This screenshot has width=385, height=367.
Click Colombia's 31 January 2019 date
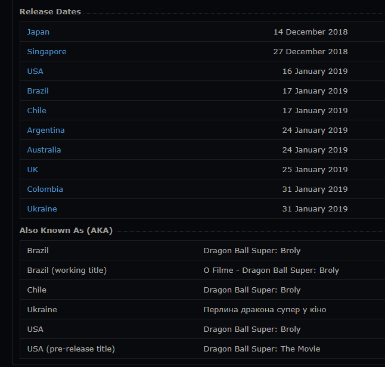tap(315, 189)
